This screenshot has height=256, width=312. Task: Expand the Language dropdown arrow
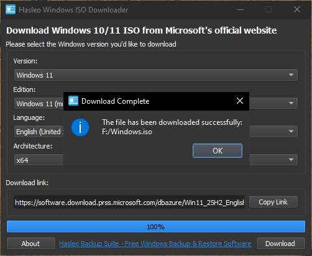tap(291, 131)
